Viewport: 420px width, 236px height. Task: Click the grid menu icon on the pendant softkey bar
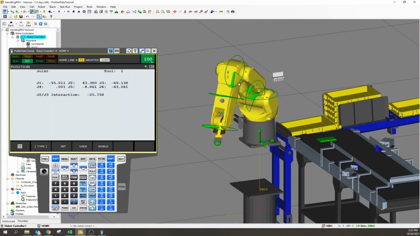click(x=20, y=146)
